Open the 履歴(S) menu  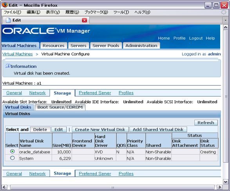coord(72,12)
